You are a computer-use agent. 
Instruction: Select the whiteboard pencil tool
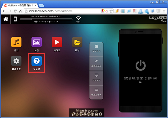(96, 63)
